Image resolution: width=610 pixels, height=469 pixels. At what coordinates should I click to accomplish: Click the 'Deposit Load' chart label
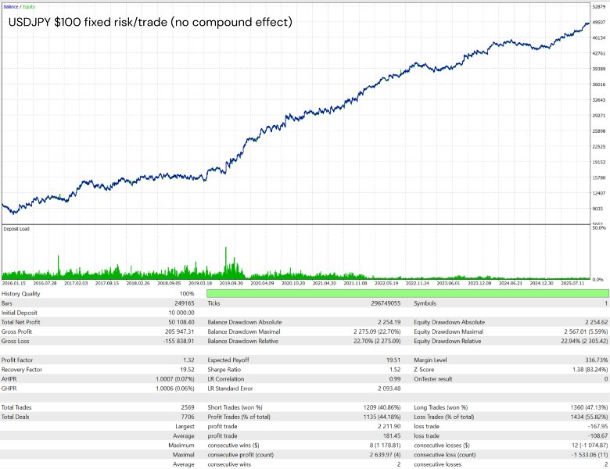(x=16, y=229)
